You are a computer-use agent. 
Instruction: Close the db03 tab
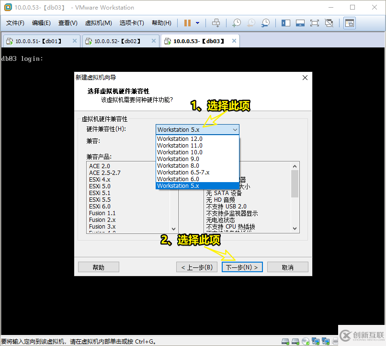(x=234, y=41)
